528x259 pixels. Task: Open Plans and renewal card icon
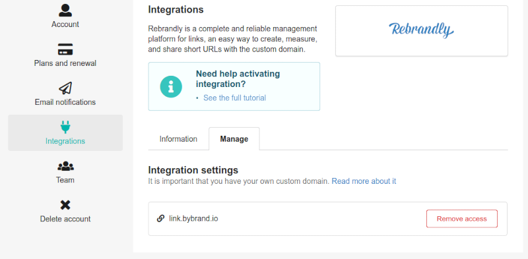pyautogui.click(x=65, y=49)
